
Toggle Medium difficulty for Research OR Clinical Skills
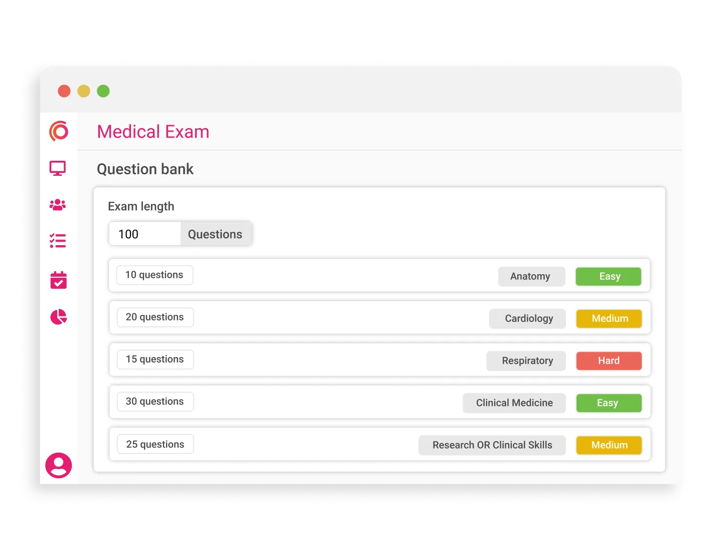pos(609,445)
